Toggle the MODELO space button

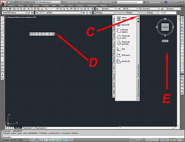coord(133,140)
